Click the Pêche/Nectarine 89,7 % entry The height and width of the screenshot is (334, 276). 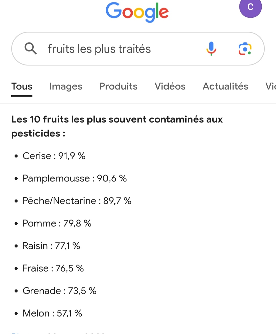tap(77, 201)
